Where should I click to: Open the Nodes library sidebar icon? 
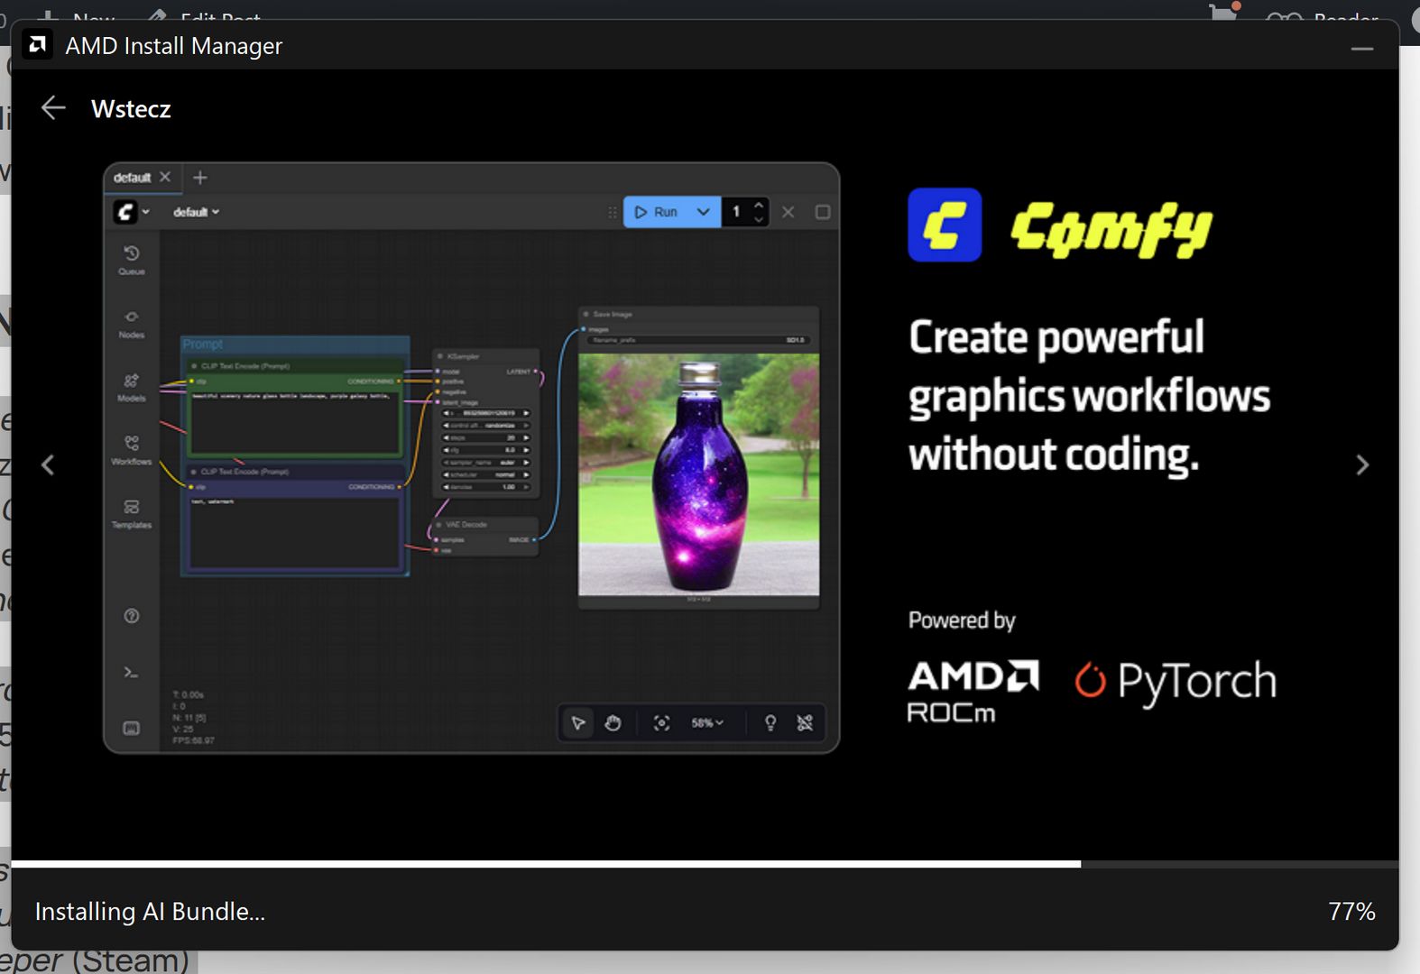132,323
